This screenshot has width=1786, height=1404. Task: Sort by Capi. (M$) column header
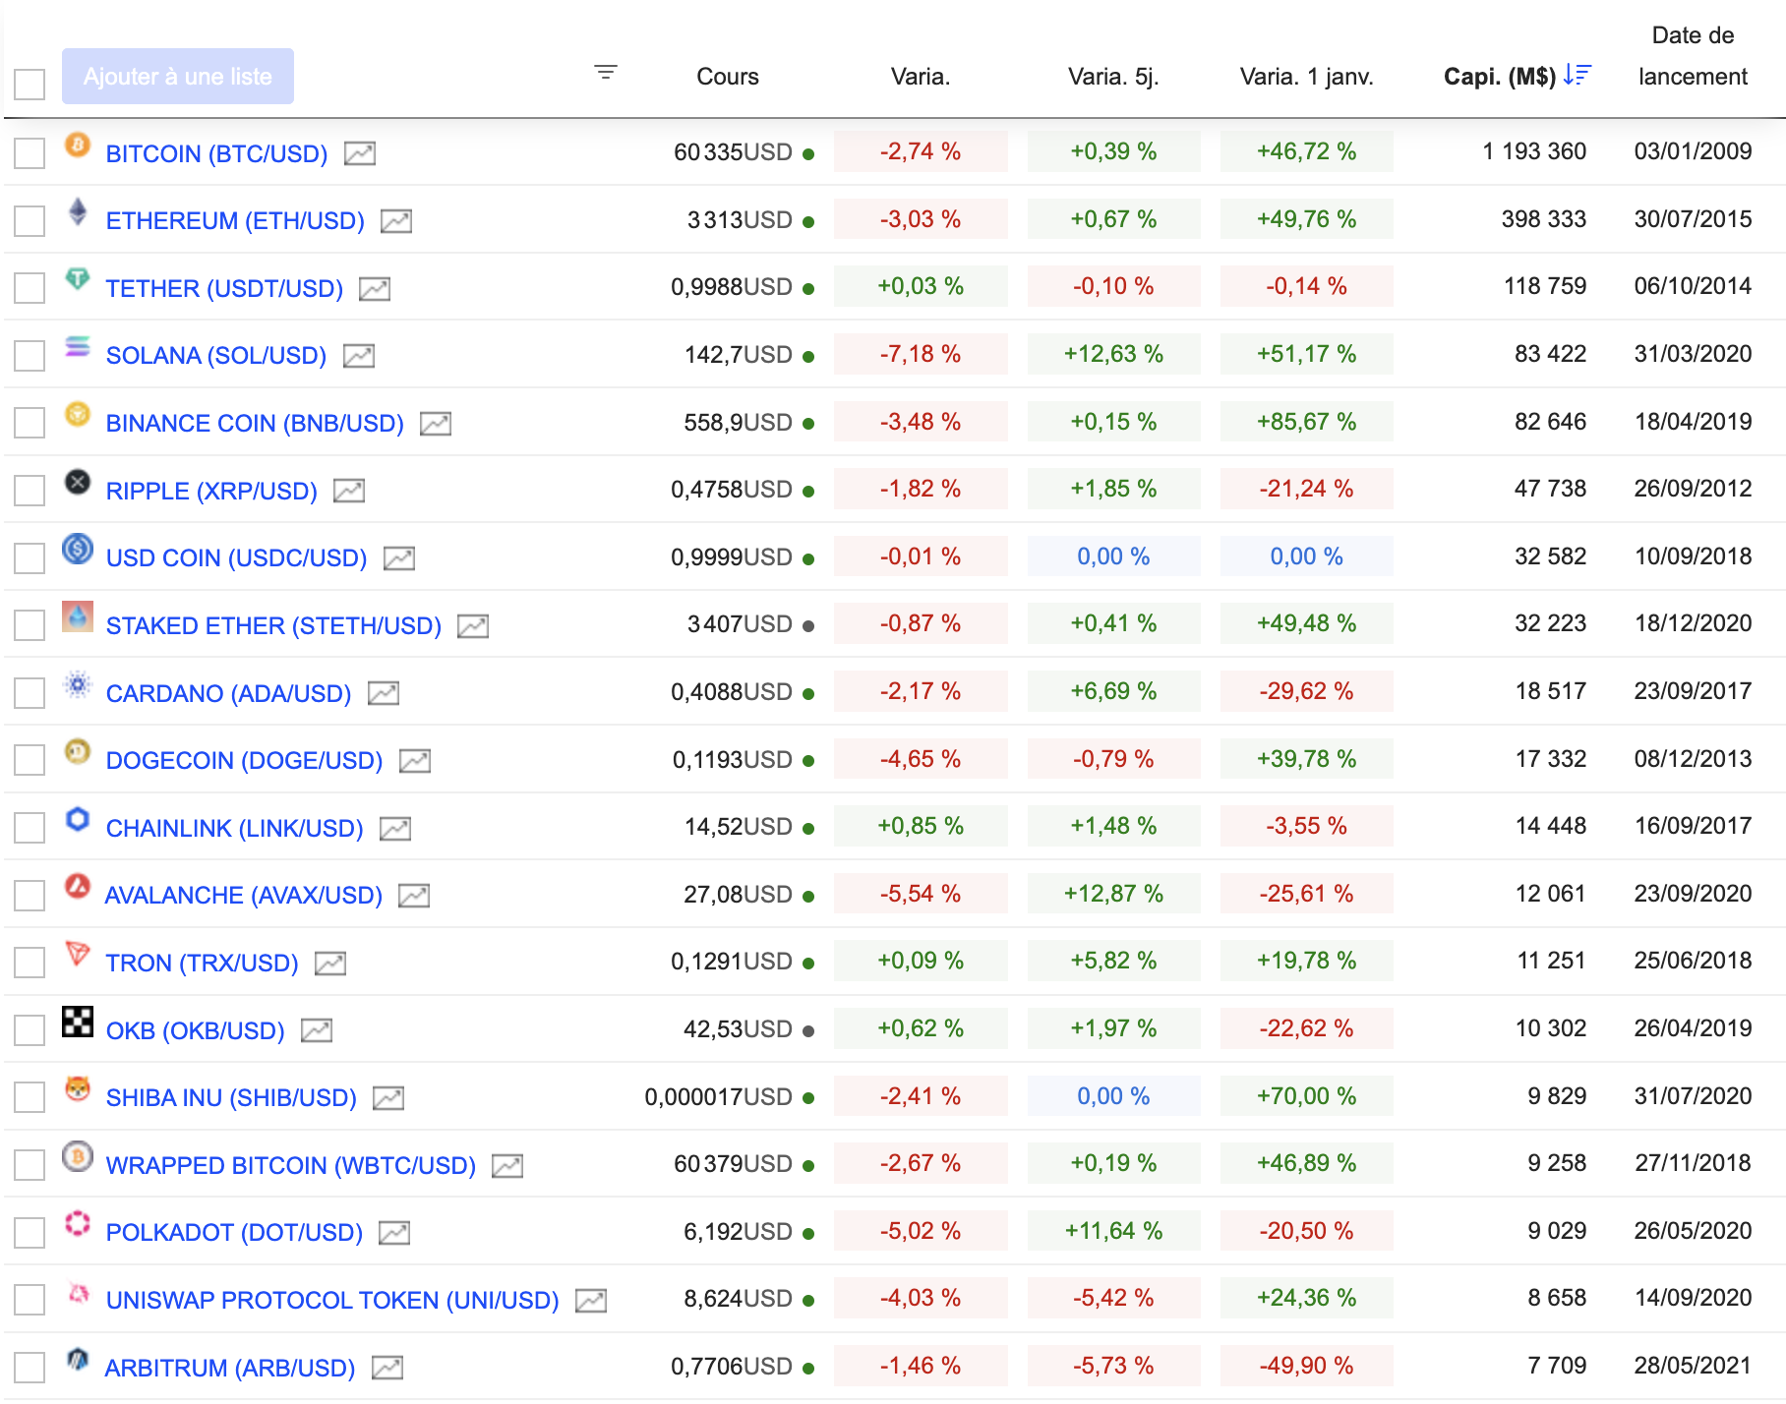pyautogui.click(x=1500, y=77)
